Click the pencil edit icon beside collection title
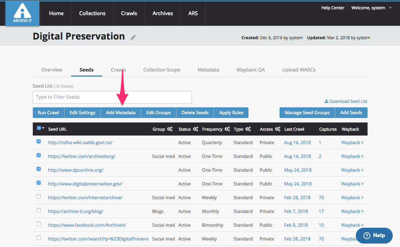The image size is (400, 247). (x=133, y=37)
